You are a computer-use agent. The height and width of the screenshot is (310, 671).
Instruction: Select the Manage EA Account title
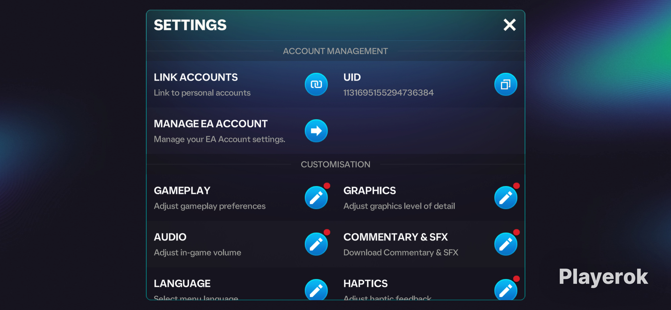[211, 124]
